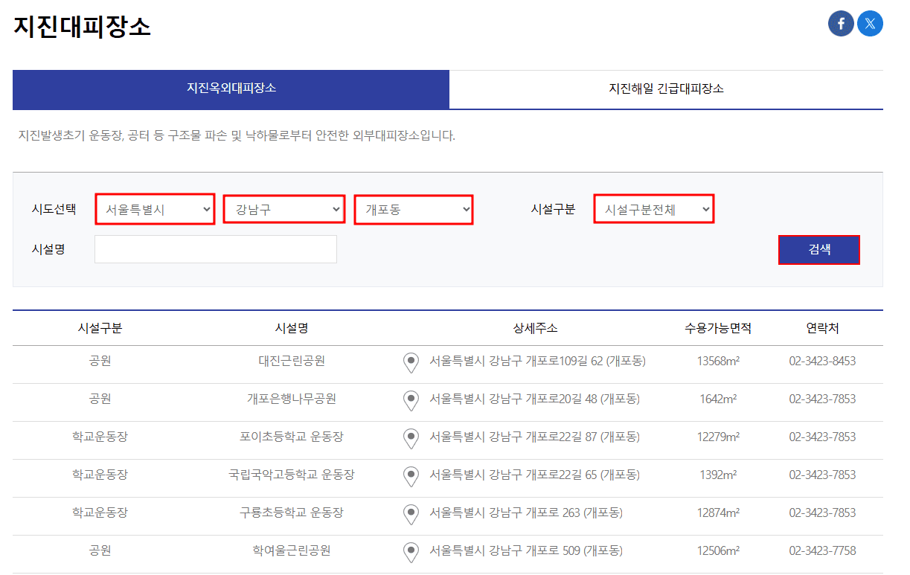Select 시설구분 column header
Viewport: 910px width, 575px height.
click(100, 328)
